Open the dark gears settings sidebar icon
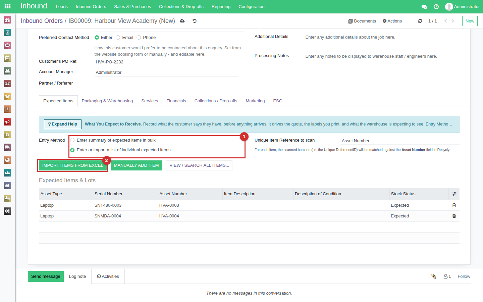Screen dimensions: 483x302 click(7, 211)
